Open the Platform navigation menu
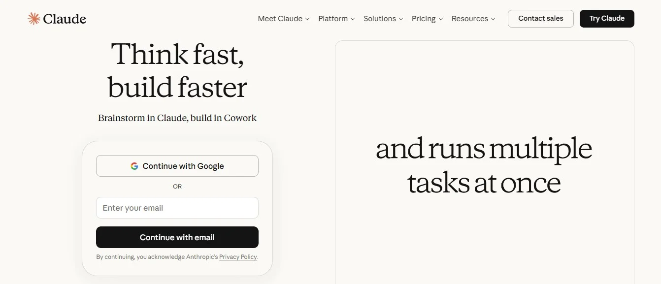The image size is (661, 284). [333, 19]
